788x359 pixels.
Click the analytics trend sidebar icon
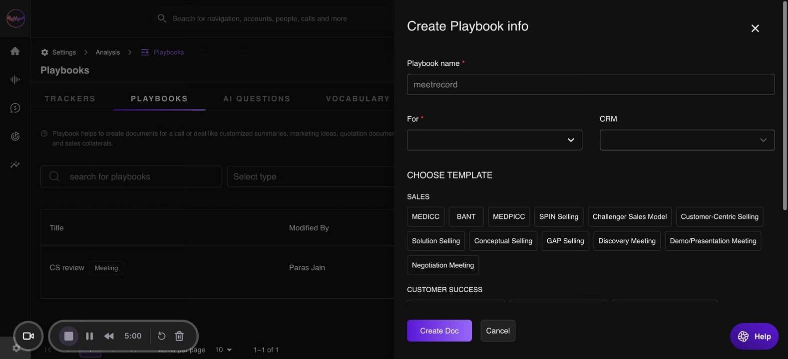15,165
